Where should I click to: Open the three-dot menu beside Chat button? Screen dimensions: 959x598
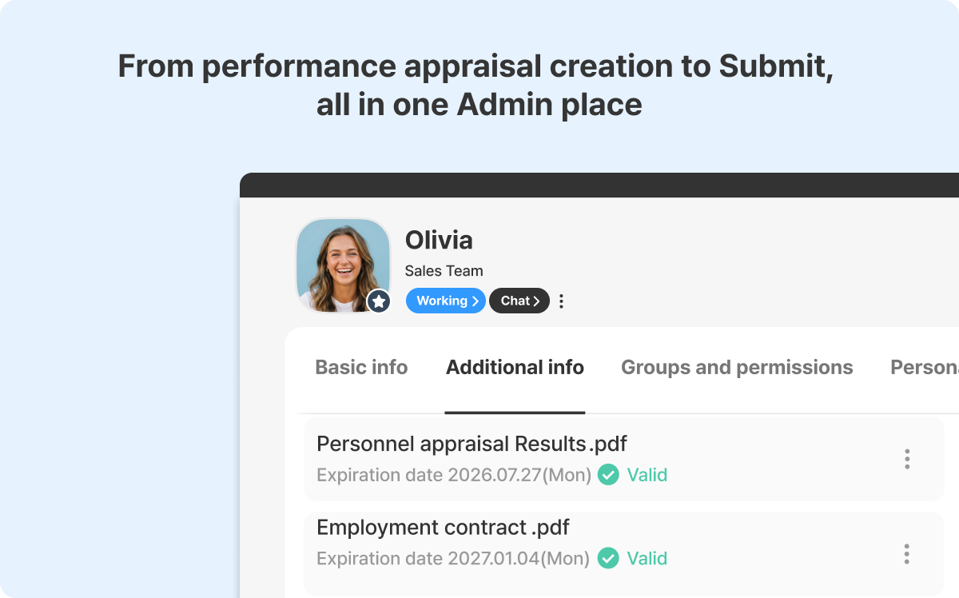(x=561, y=301)
